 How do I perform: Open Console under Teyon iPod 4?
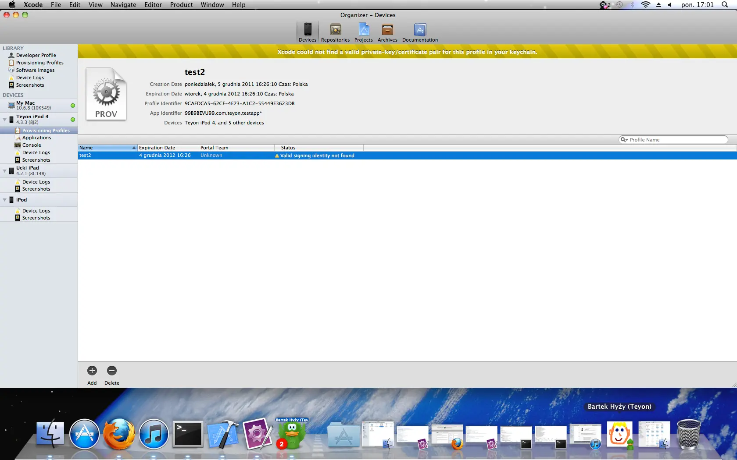pos(32,145)
